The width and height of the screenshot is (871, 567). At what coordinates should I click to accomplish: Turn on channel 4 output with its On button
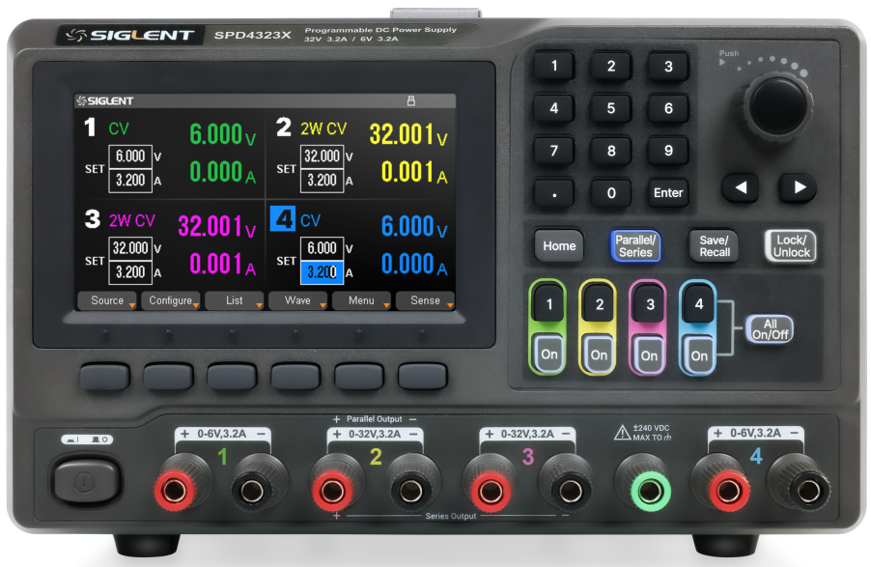(699, 354)
